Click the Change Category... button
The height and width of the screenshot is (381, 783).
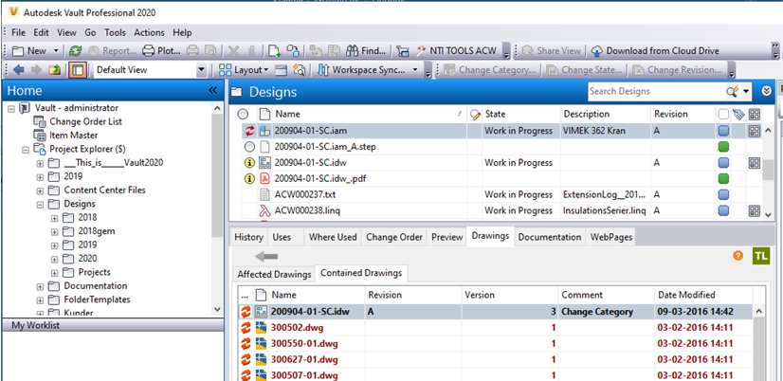[x=490, y=70]
